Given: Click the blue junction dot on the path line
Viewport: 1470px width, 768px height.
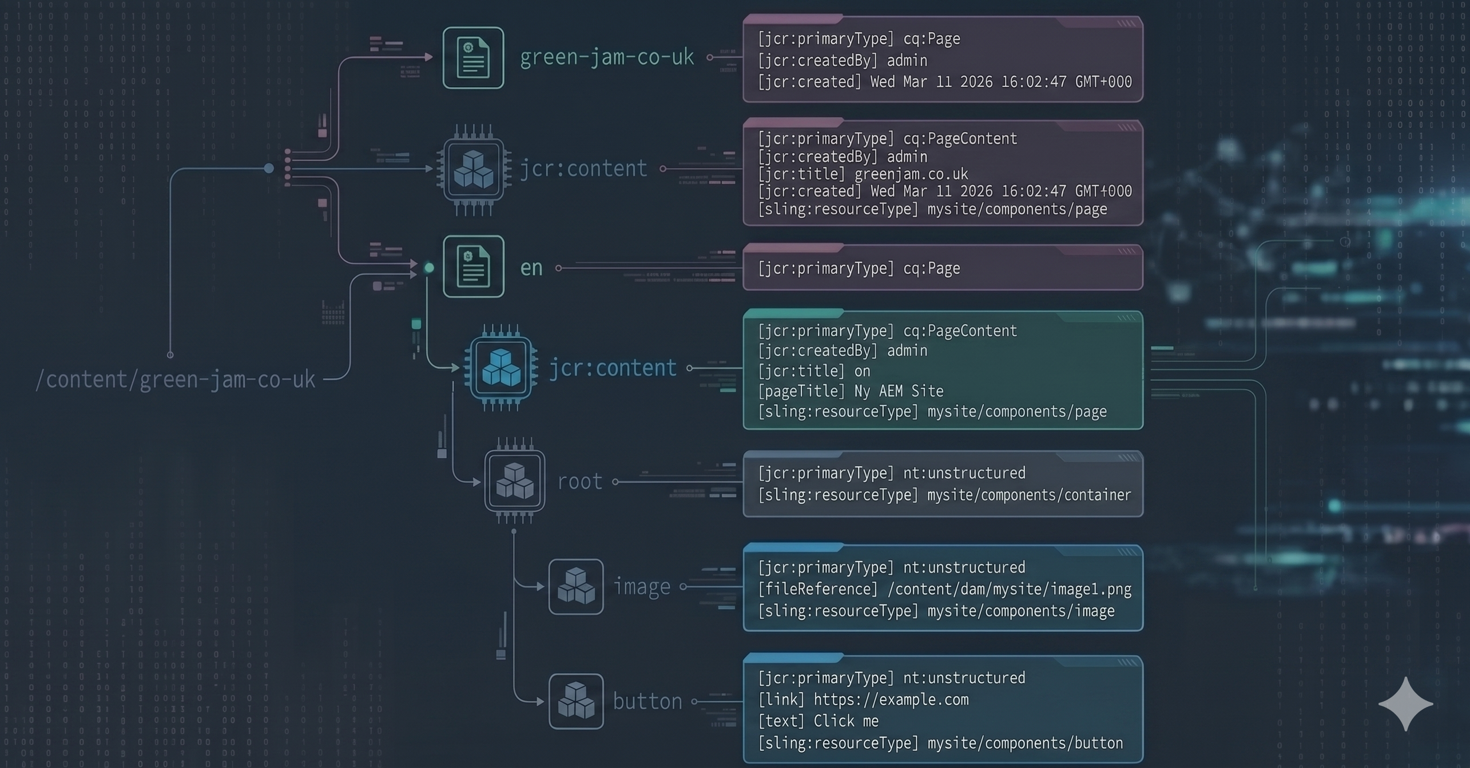Looking at the screenshot, I should pyautogui.click(x=269, y=168).
